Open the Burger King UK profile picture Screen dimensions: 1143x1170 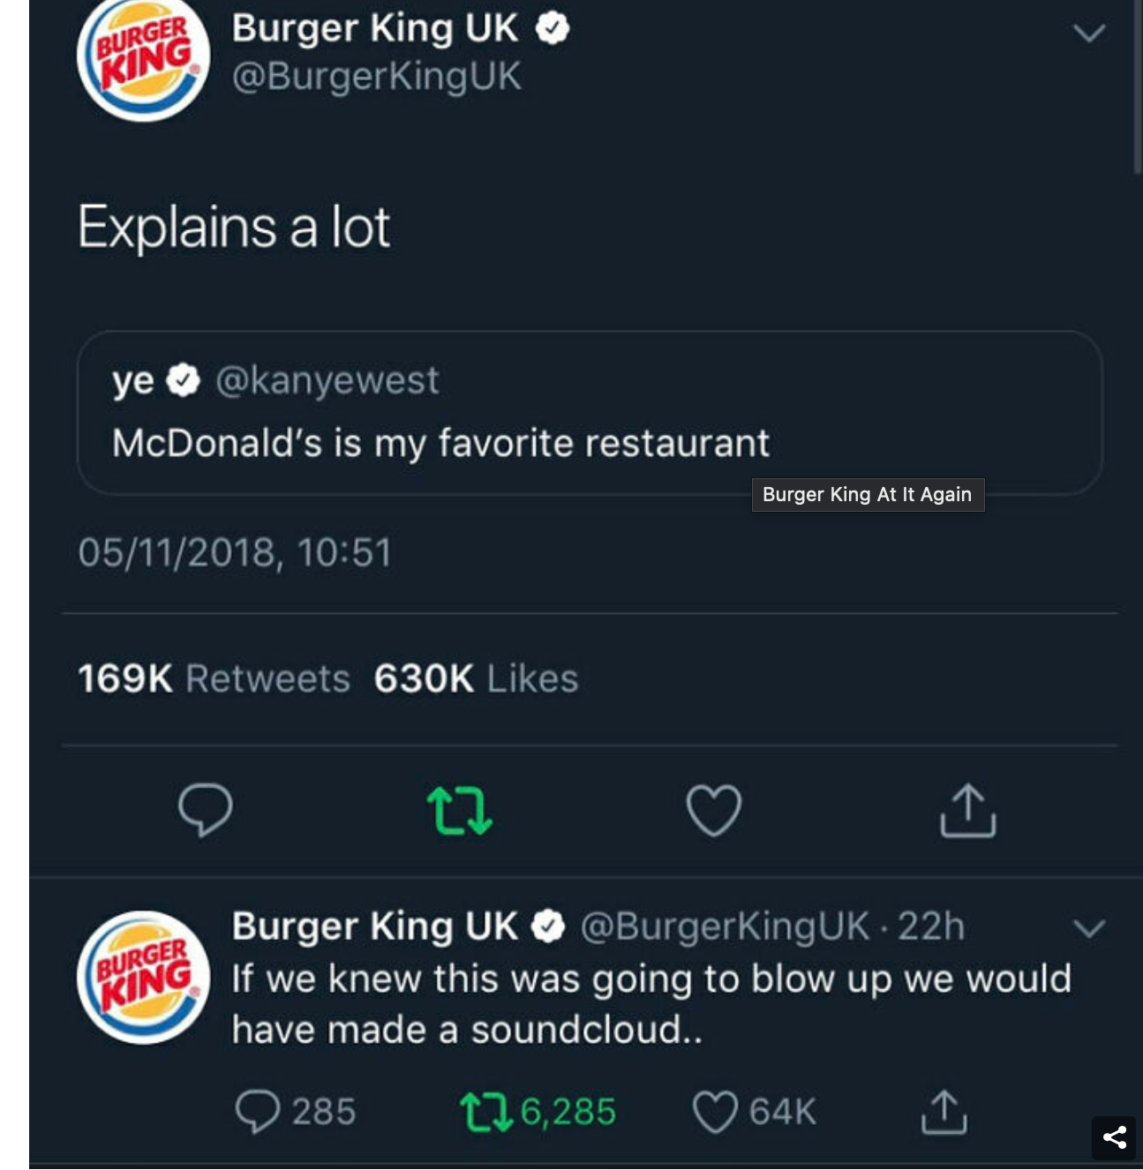[x=143, y=58]
